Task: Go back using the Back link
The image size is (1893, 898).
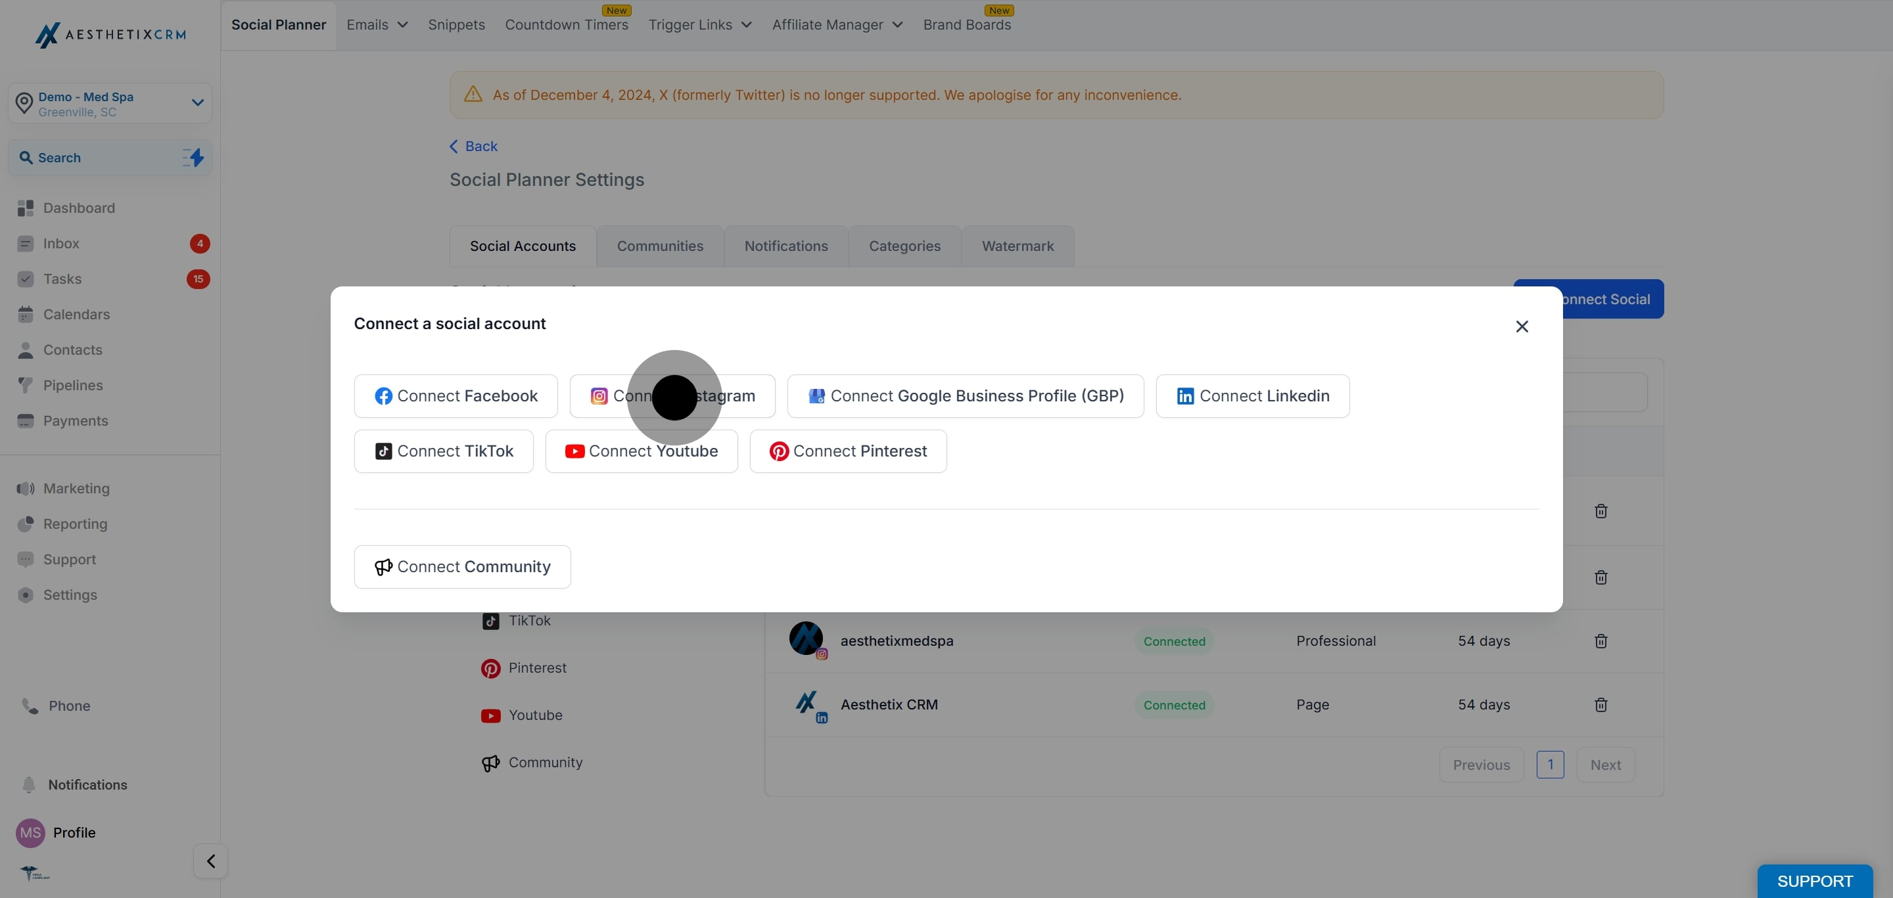Action: 473,146
